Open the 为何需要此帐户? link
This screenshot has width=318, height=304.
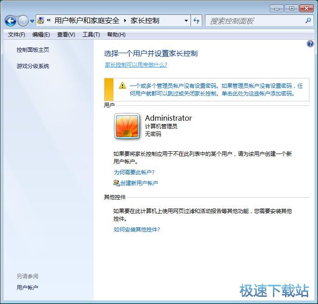point(134,172)
